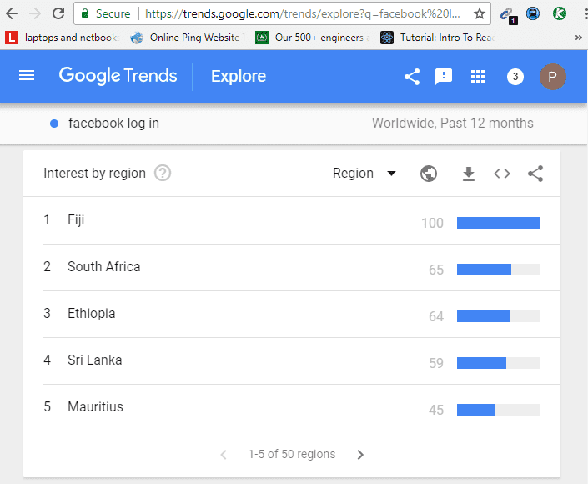Click 'Worldwide, Past 12 months' filter text
This screenshot has width=588, height=484.
453,123
